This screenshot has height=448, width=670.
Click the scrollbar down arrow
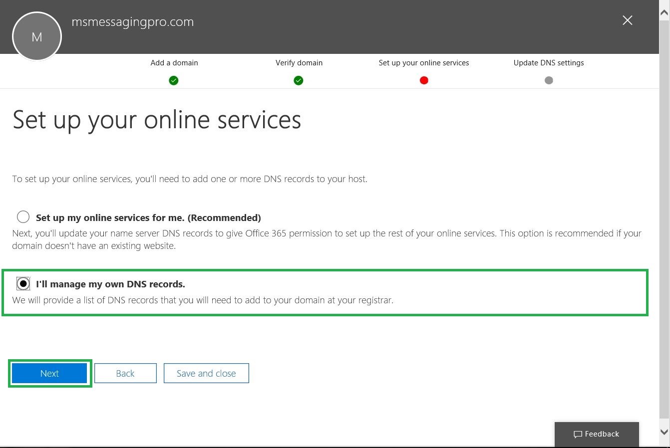click(x=665, y=432)
